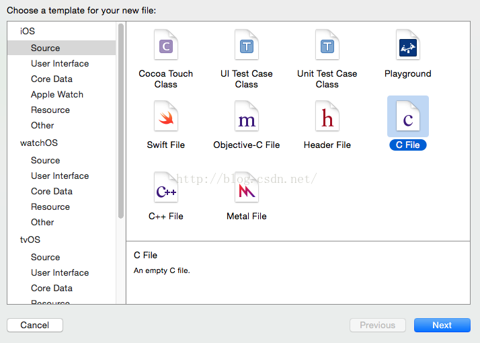This screenshot has height=343, width=480.
Task: Click the iOS section header
Action: 28,31
